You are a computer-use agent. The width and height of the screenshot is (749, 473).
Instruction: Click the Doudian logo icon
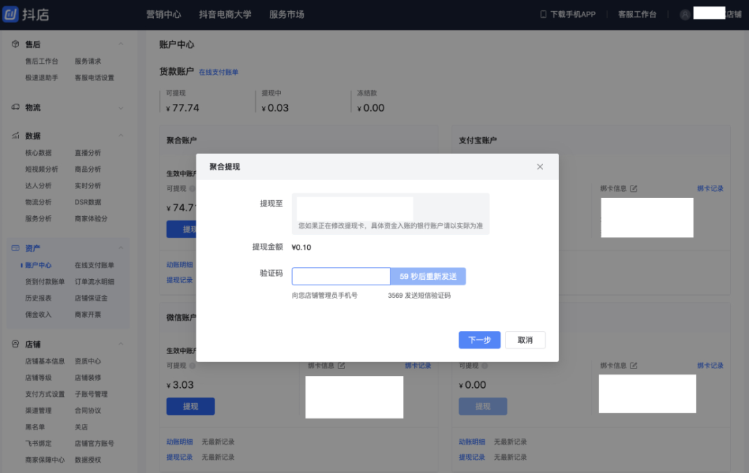pyautogui.click(x=10, y=15)
